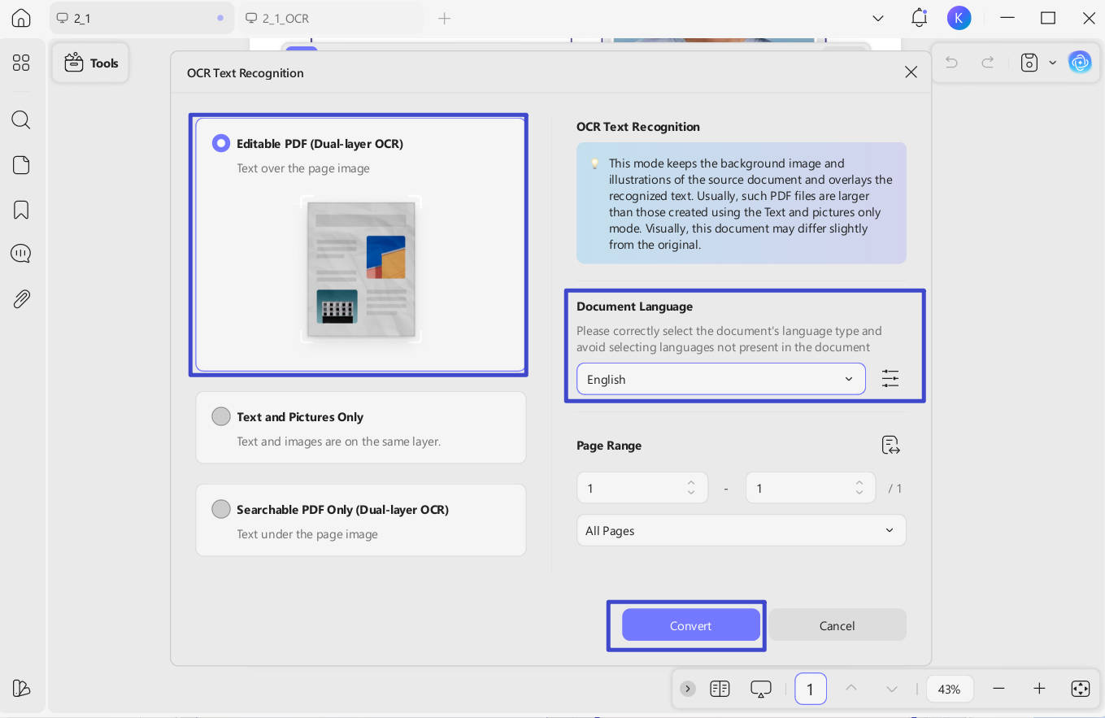Open the Tools menu
This screenshot has width=1105, height=718.
click(90, 63)
